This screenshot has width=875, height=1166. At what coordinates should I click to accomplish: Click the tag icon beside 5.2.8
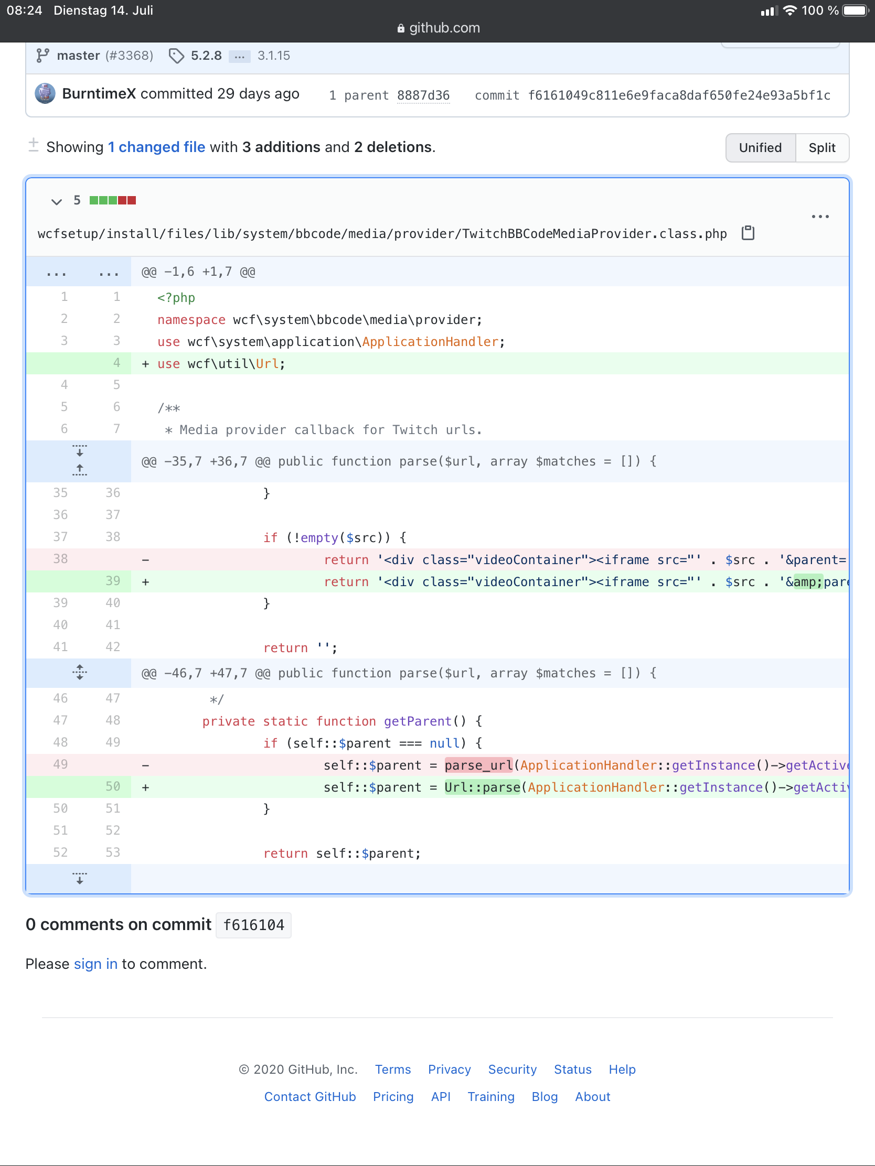(x=176, y=56)
